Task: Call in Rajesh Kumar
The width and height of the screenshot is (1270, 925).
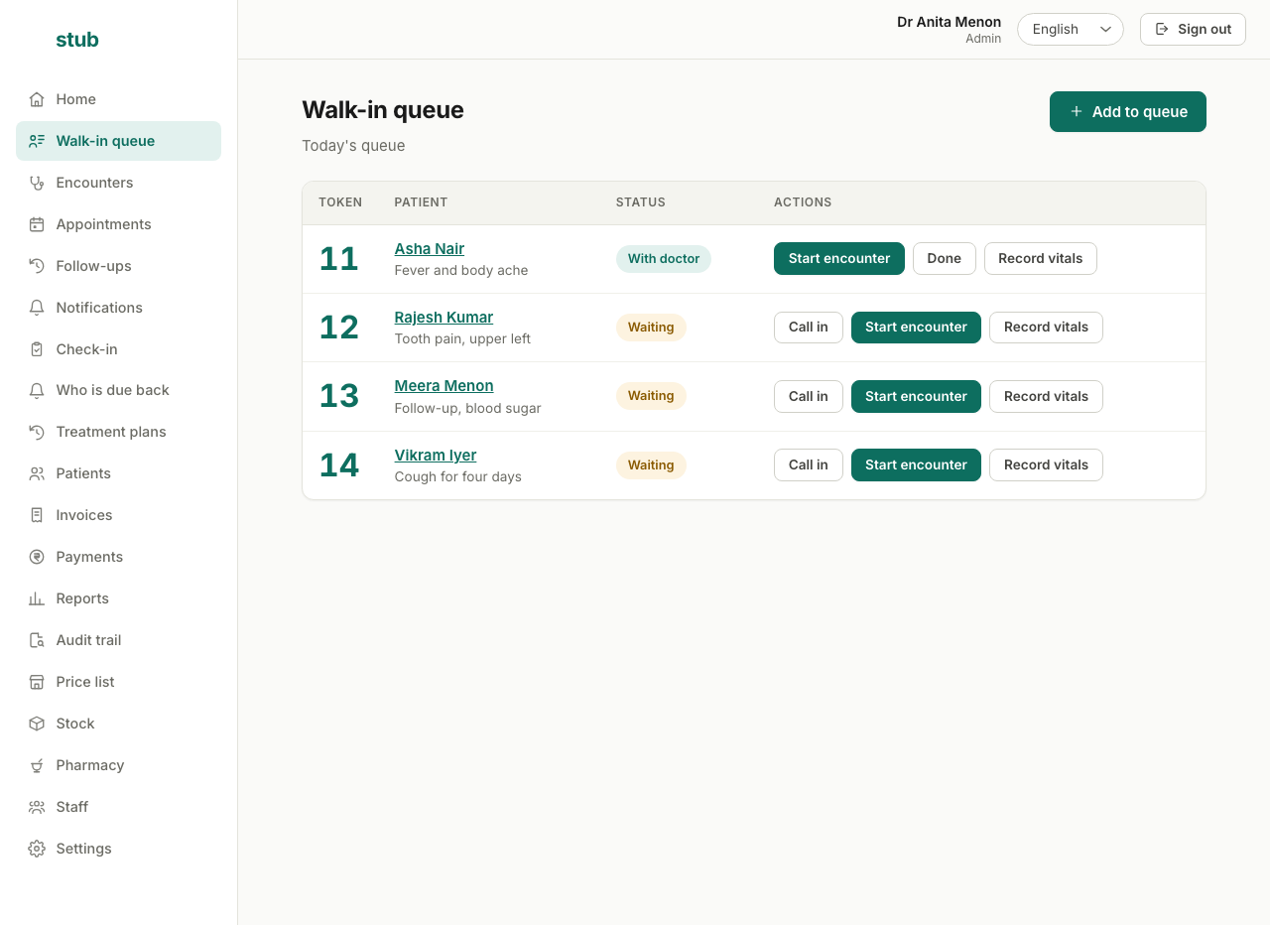Action: 809,328
